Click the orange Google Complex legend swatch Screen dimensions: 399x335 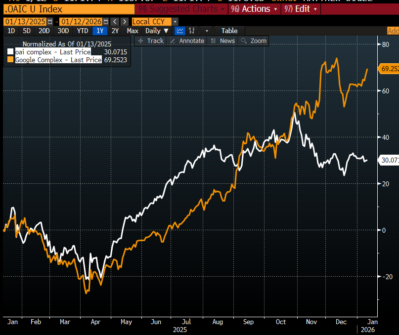[10, 59]
